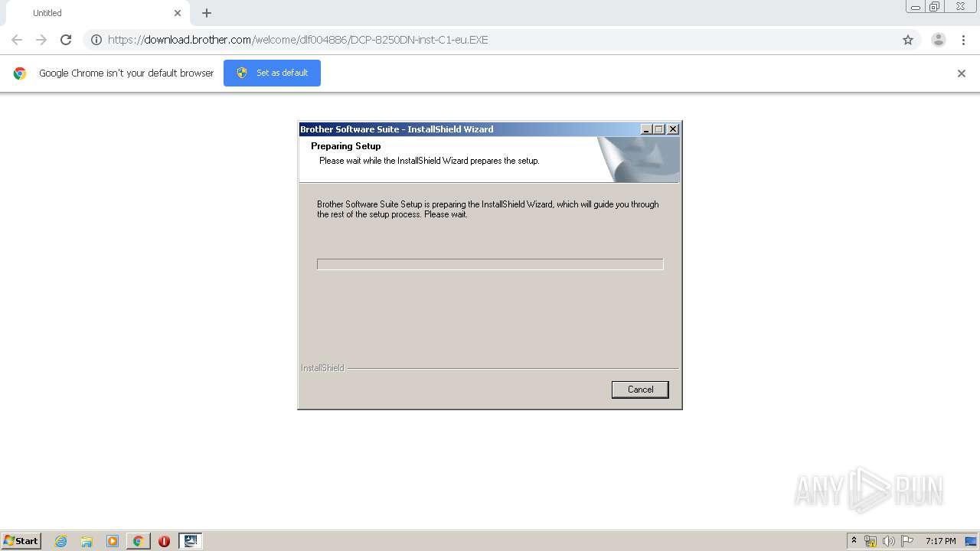This screenshot has height=551, width=980.
Task: Switch to Chrome in the taskbar
Action: 138,541
